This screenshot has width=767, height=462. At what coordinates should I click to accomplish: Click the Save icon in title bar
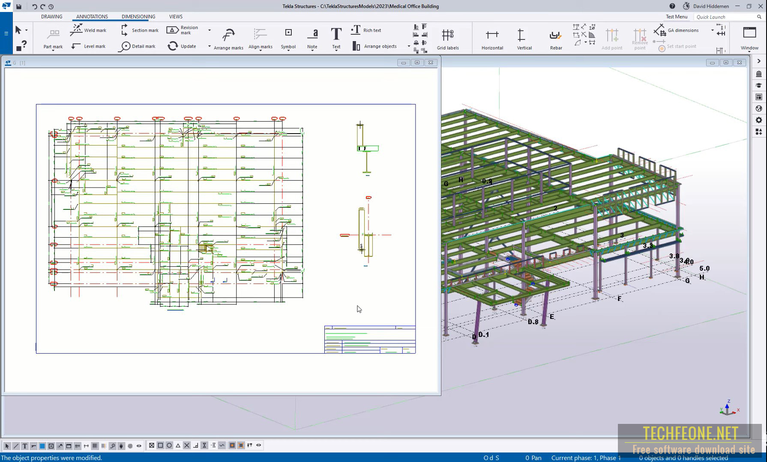pos(19,6)
